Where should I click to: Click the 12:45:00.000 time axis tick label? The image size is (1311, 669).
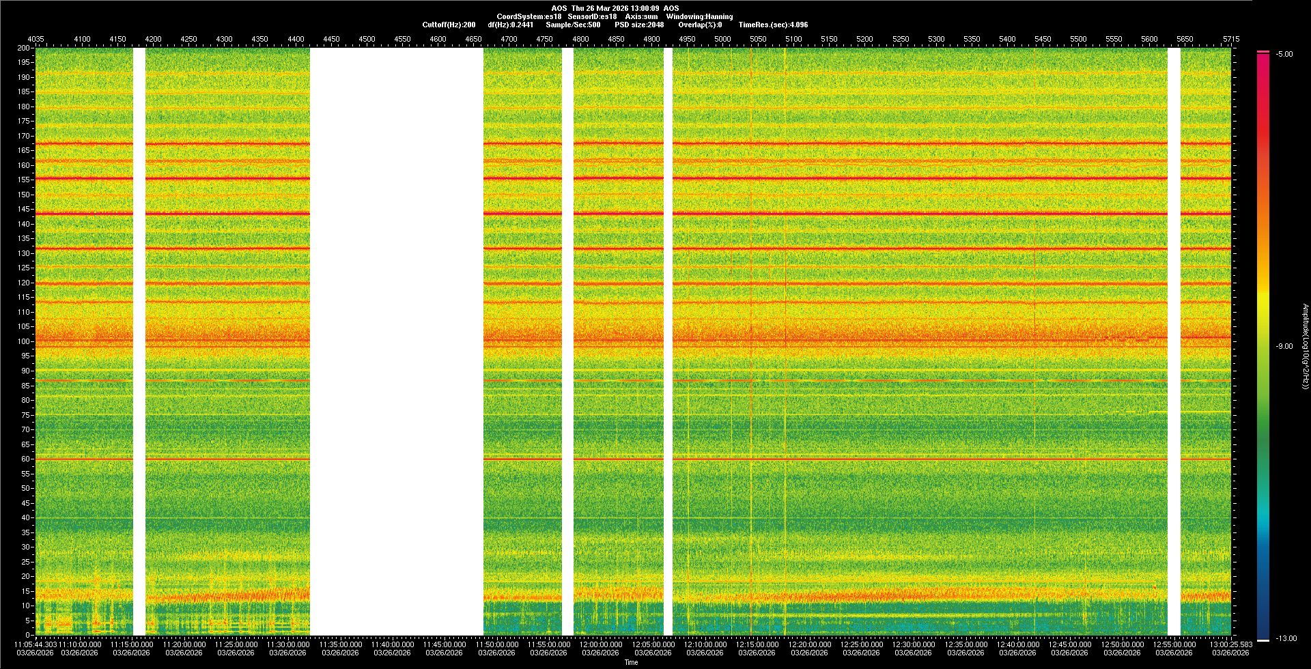tap(1069, 644)
